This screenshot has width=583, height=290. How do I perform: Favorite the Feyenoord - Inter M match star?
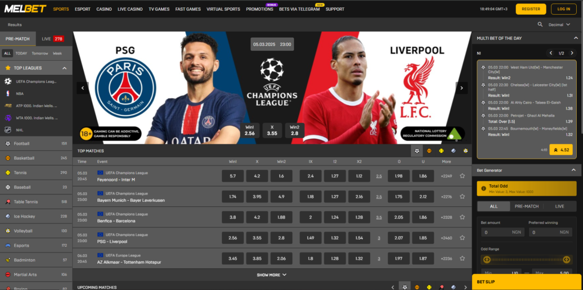pyautogui.click(x=462, y=176)
